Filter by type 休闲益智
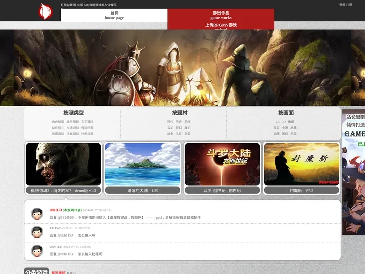 point(87,134)
